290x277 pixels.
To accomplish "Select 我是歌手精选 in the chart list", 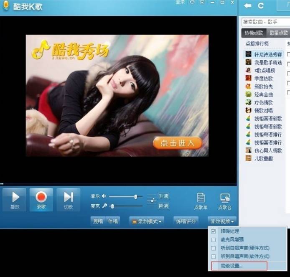I will tap(264, 62).
